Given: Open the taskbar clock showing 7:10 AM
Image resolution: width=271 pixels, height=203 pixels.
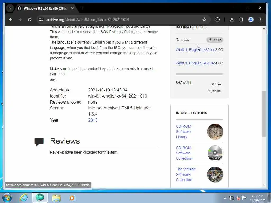Looking at the screenshot, I should click(x=258, y=198).
